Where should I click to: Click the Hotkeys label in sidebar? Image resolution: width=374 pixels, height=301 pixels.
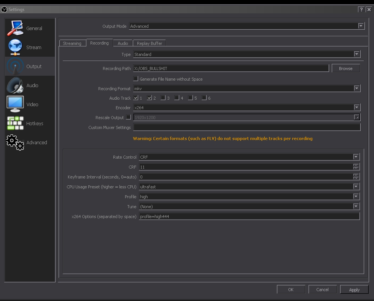click(x=35, y=124)
